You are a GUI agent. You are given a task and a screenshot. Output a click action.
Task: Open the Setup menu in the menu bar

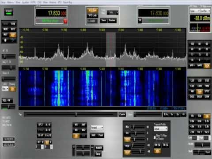coord(3,2)
